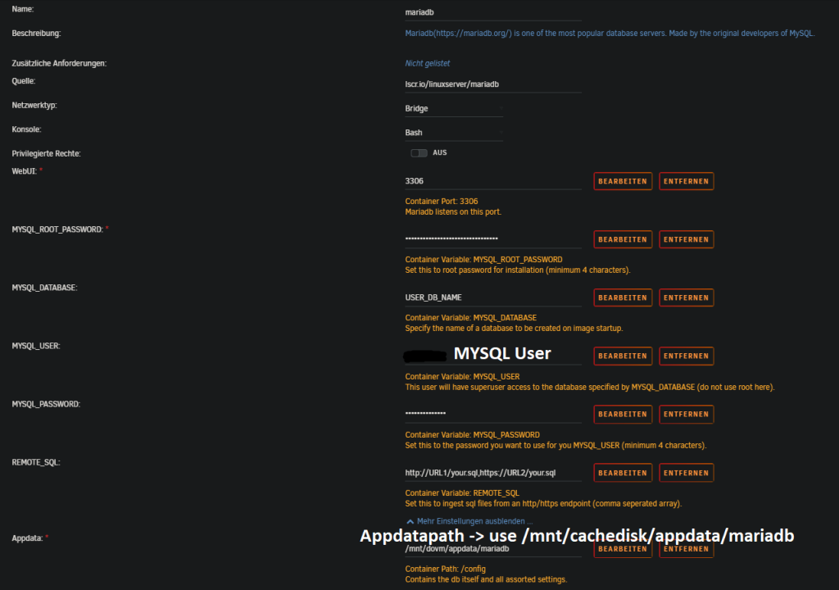Click Entfernen for WebUI port
Screen dimensions: 839x590
[687, 181]
